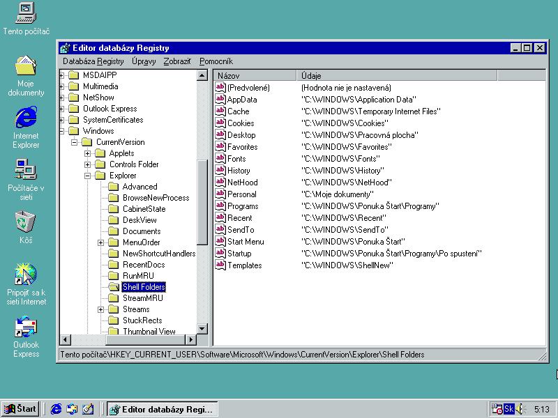Click the Sk keyboard language tray indicator

click(508, 409)
